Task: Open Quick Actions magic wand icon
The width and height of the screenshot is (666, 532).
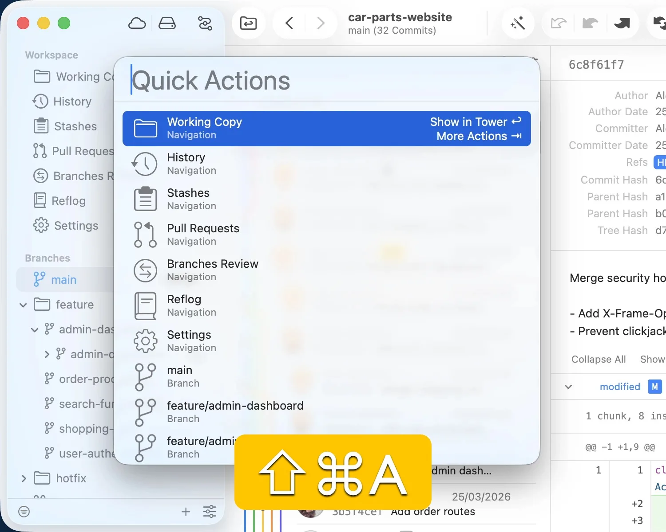Action: tap(518, 23)
